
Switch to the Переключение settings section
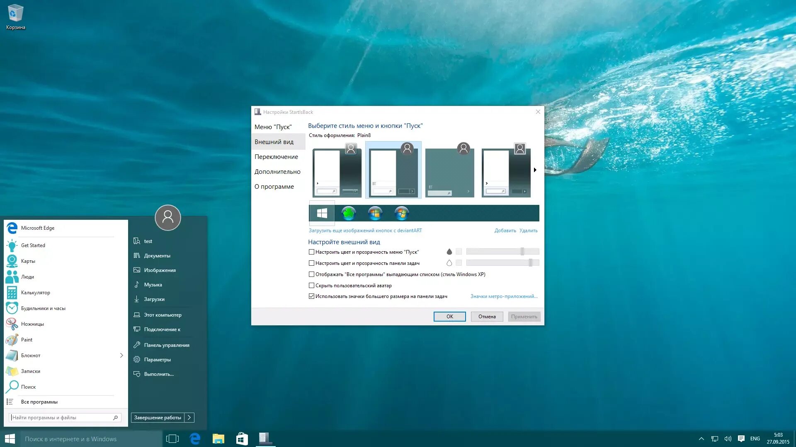click(x=276, y=157)
